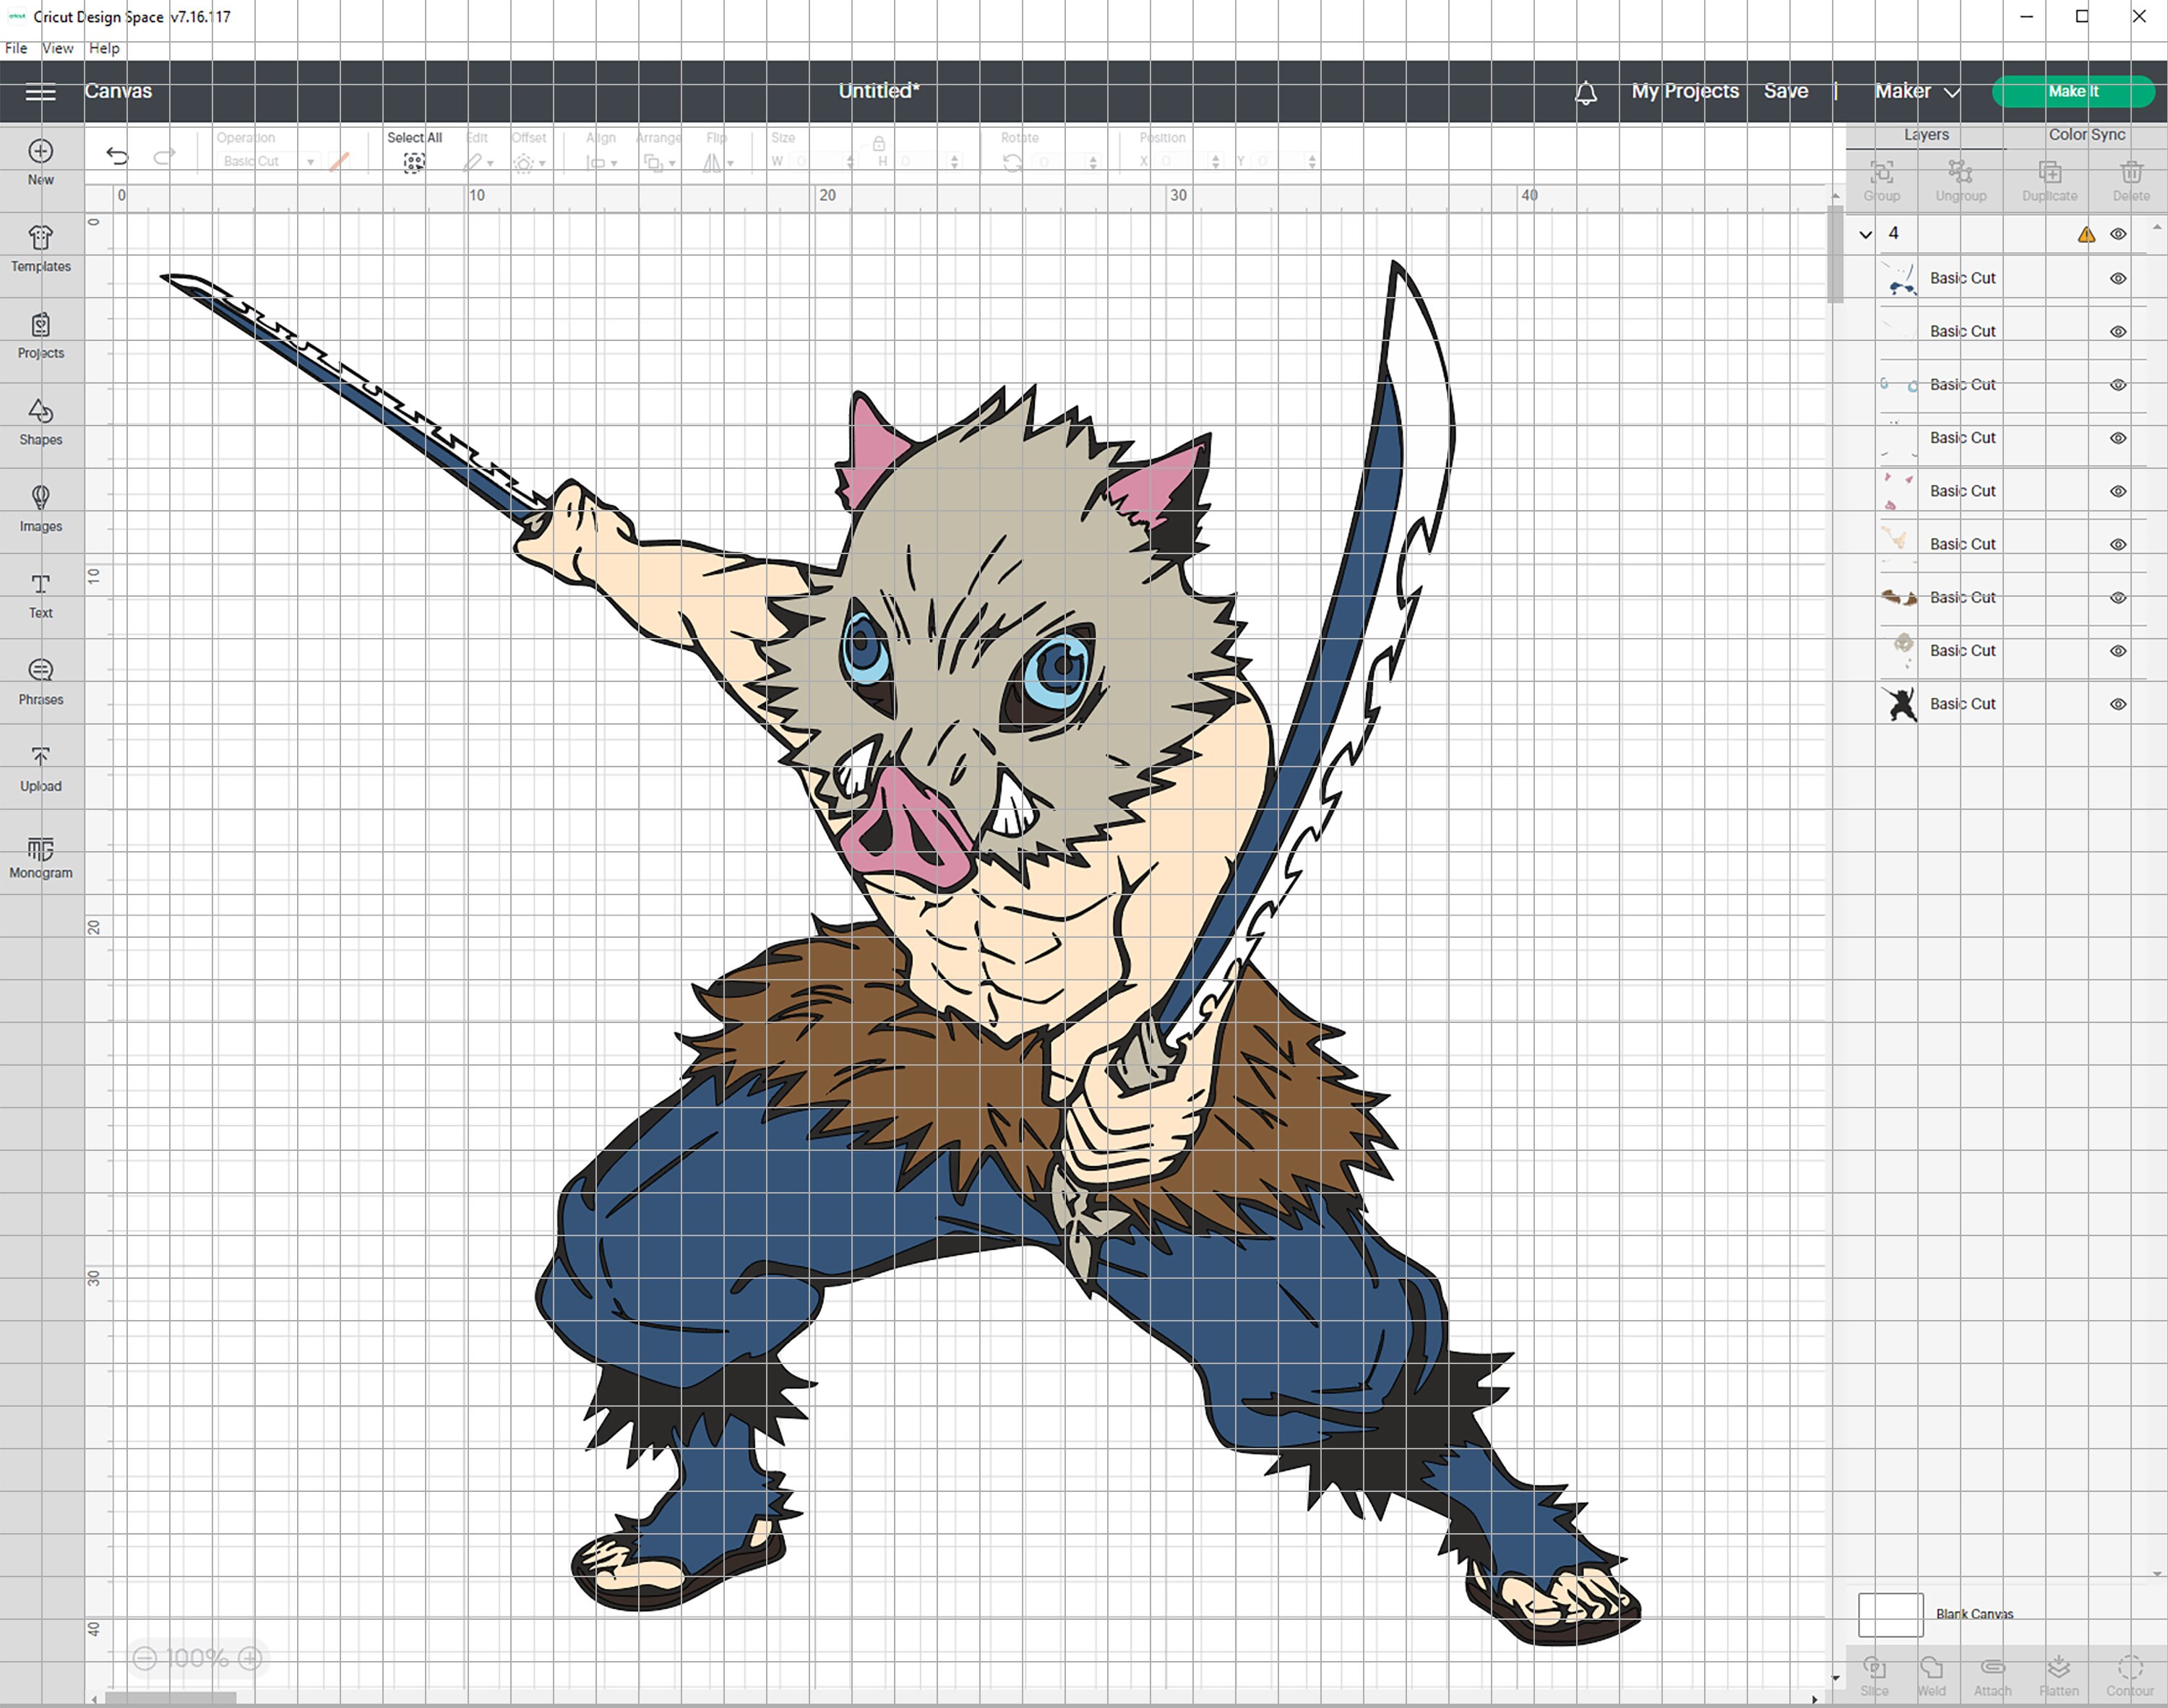This screenshot has height=1708, width=2168.
Task: Open the Upload panel
Action: (41, 768)
